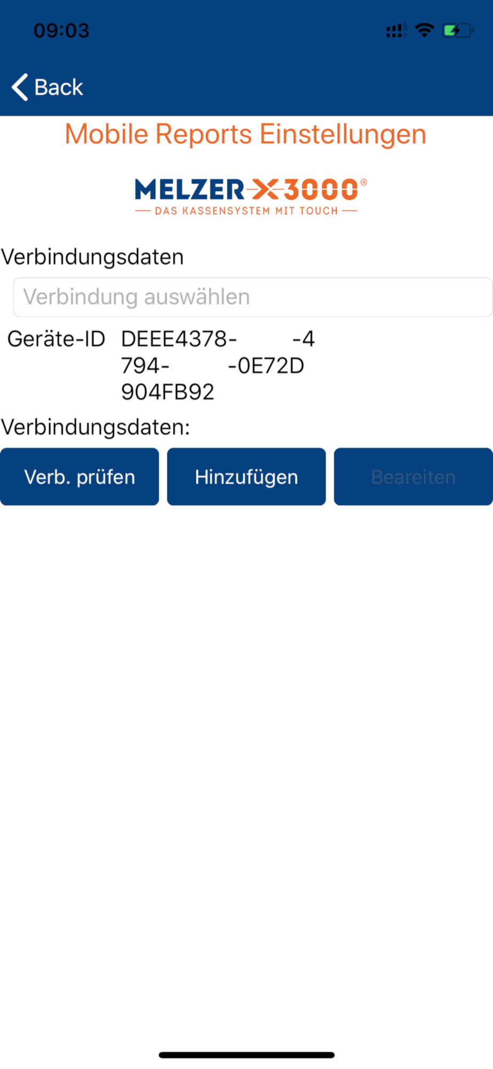Tap the orange X emblem in the logo
Viewport: 493px width, 1069px height.
[x=264, y=189]
